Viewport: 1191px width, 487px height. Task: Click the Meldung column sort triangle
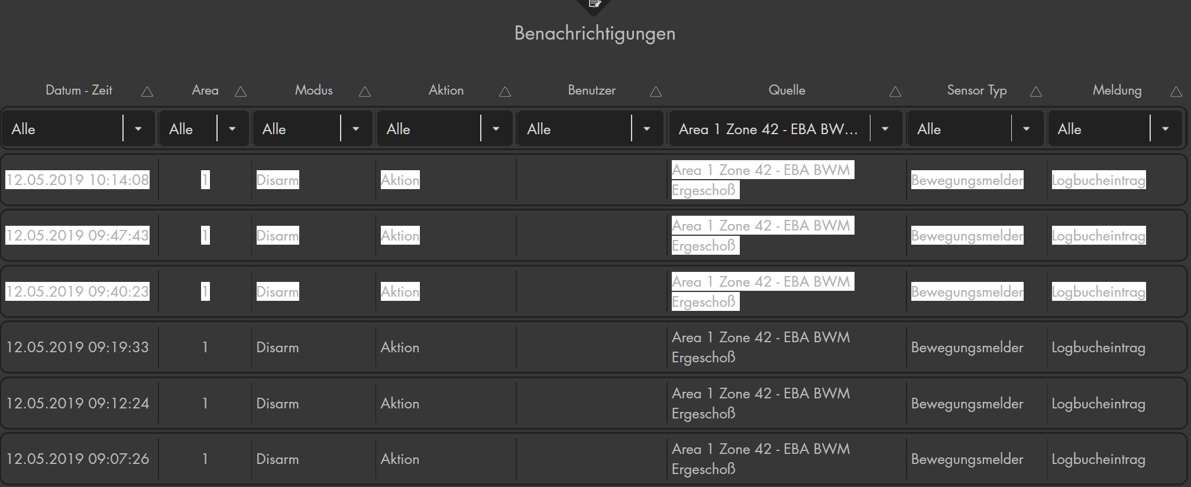[1176, 92]
